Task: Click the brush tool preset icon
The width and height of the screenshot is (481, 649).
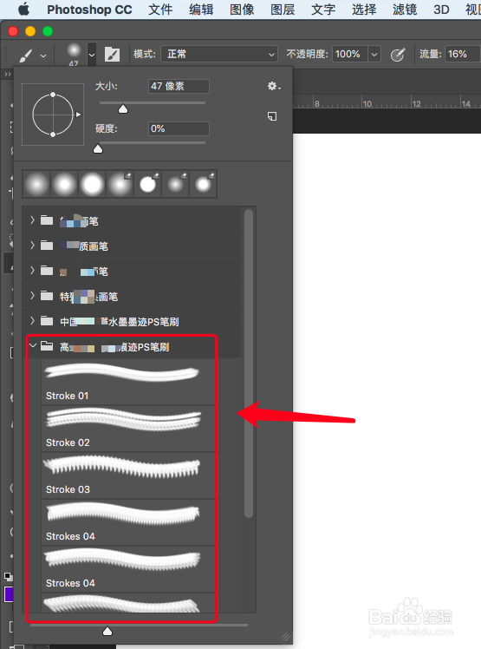Action: (x=26, y=55)
